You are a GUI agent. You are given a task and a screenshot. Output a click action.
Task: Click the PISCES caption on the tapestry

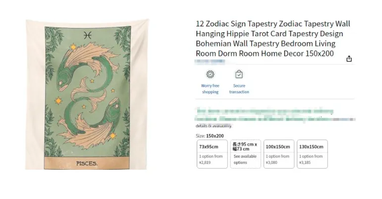point(87,163)
